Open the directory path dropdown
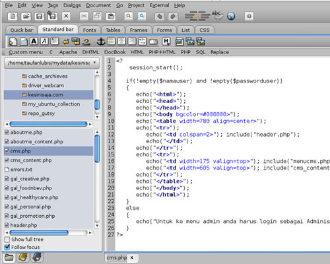 pos(51,63)
